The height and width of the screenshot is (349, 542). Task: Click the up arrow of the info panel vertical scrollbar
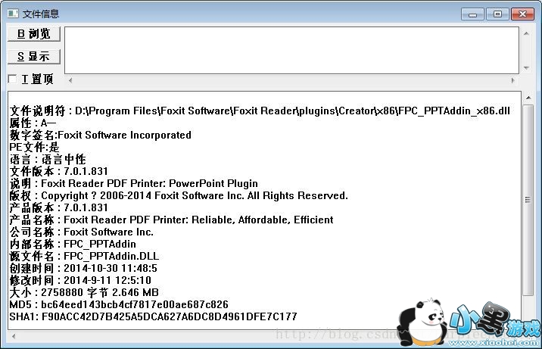click(x=528, y=98)
